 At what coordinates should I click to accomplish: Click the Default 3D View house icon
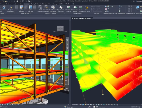click(17, 1)
